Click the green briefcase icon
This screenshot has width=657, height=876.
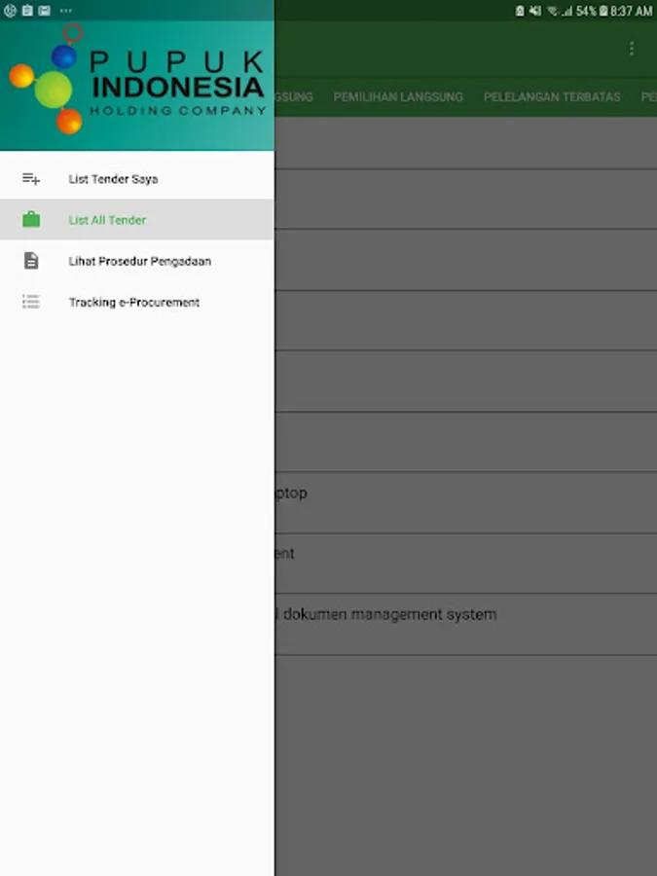[31, 220]
